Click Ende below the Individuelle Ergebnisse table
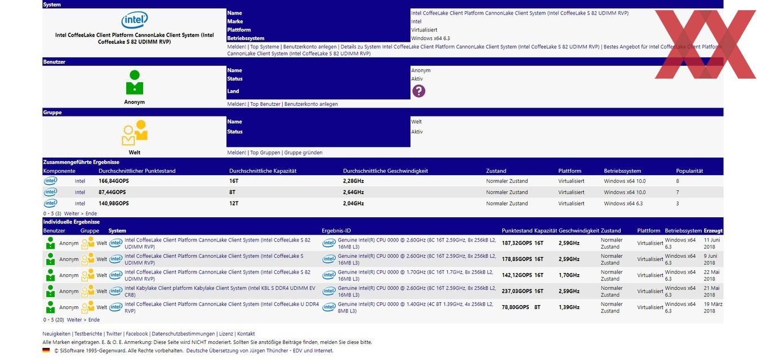This screenshot has width=766, height=358. pos(93,320)
